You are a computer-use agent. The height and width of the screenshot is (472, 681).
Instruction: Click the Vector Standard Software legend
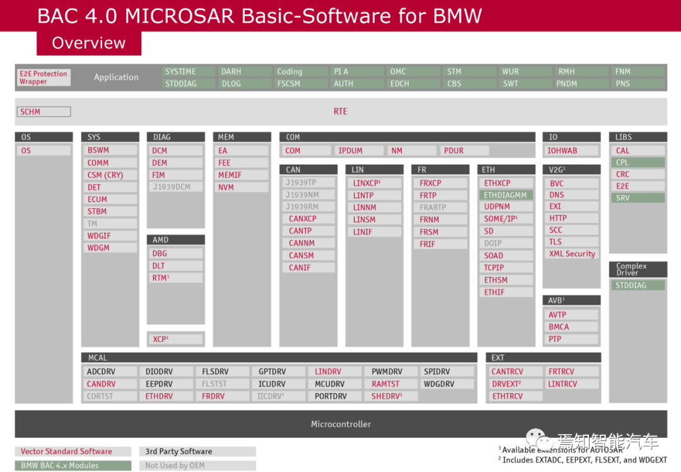[73, 452]
